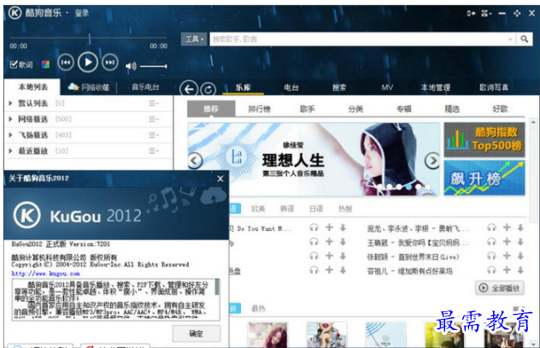Listen to 庞龙、李永波、李根 song headphone icon

click(491, 227)
